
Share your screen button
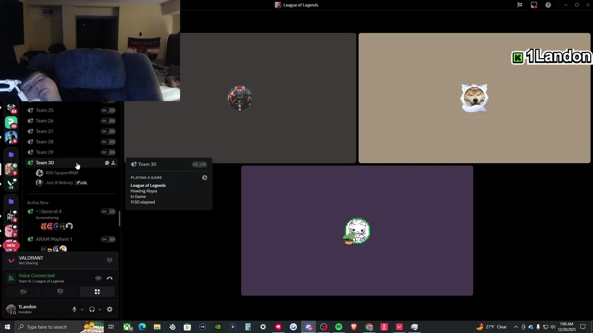(x=60, y=292)
